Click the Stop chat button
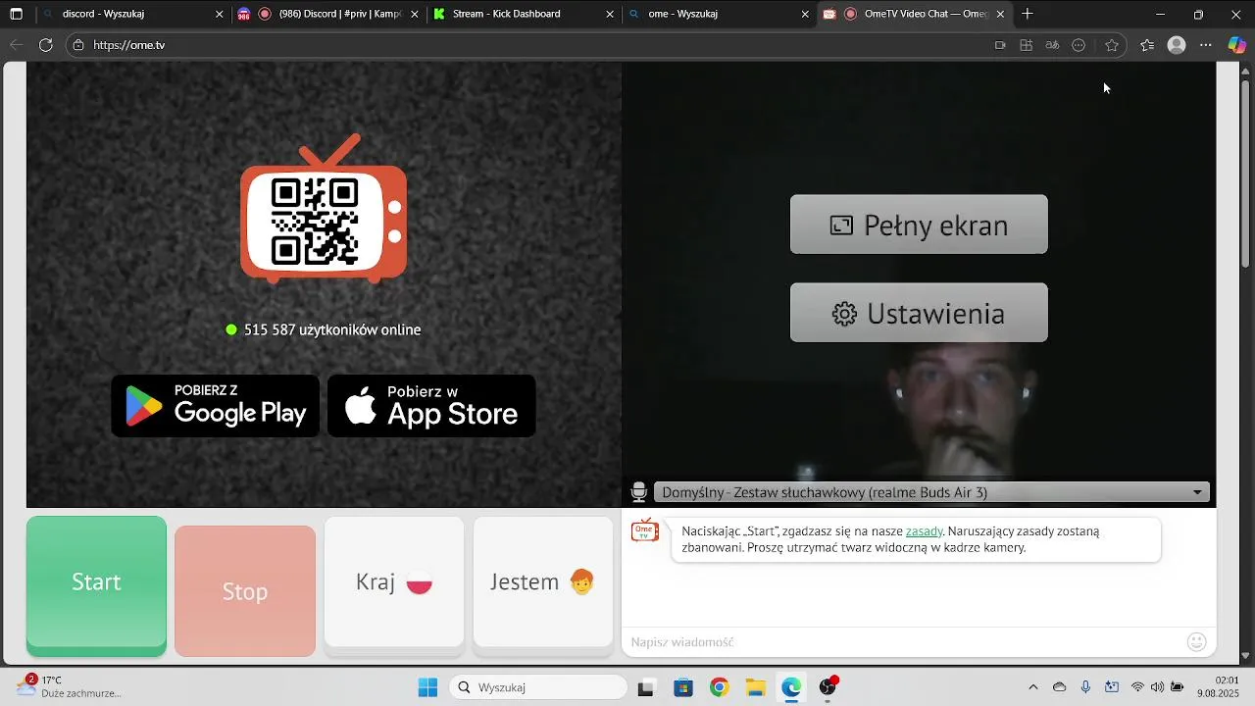1255x706 pixels. click(245, 591)
